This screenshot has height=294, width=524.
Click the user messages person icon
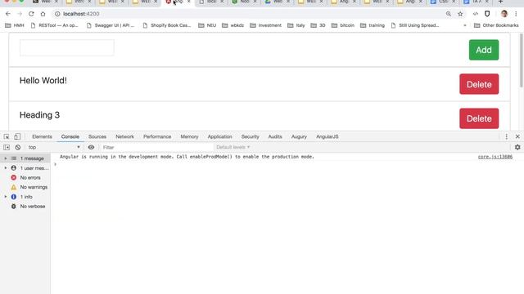[x=14, y=168]
